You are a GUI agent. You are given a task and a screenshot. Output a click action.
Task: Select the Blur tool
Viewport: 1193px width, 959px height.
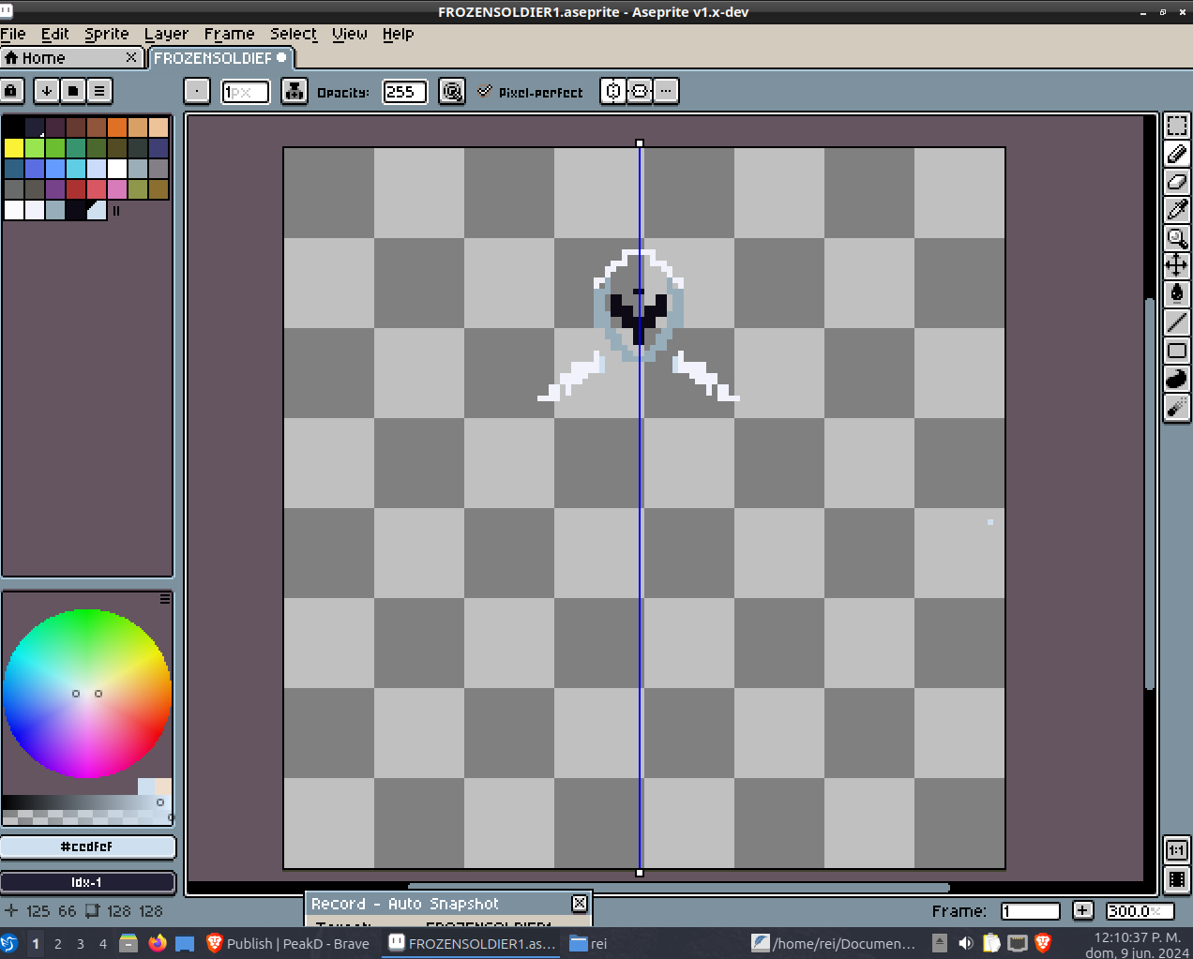(x=1177, y=407)
